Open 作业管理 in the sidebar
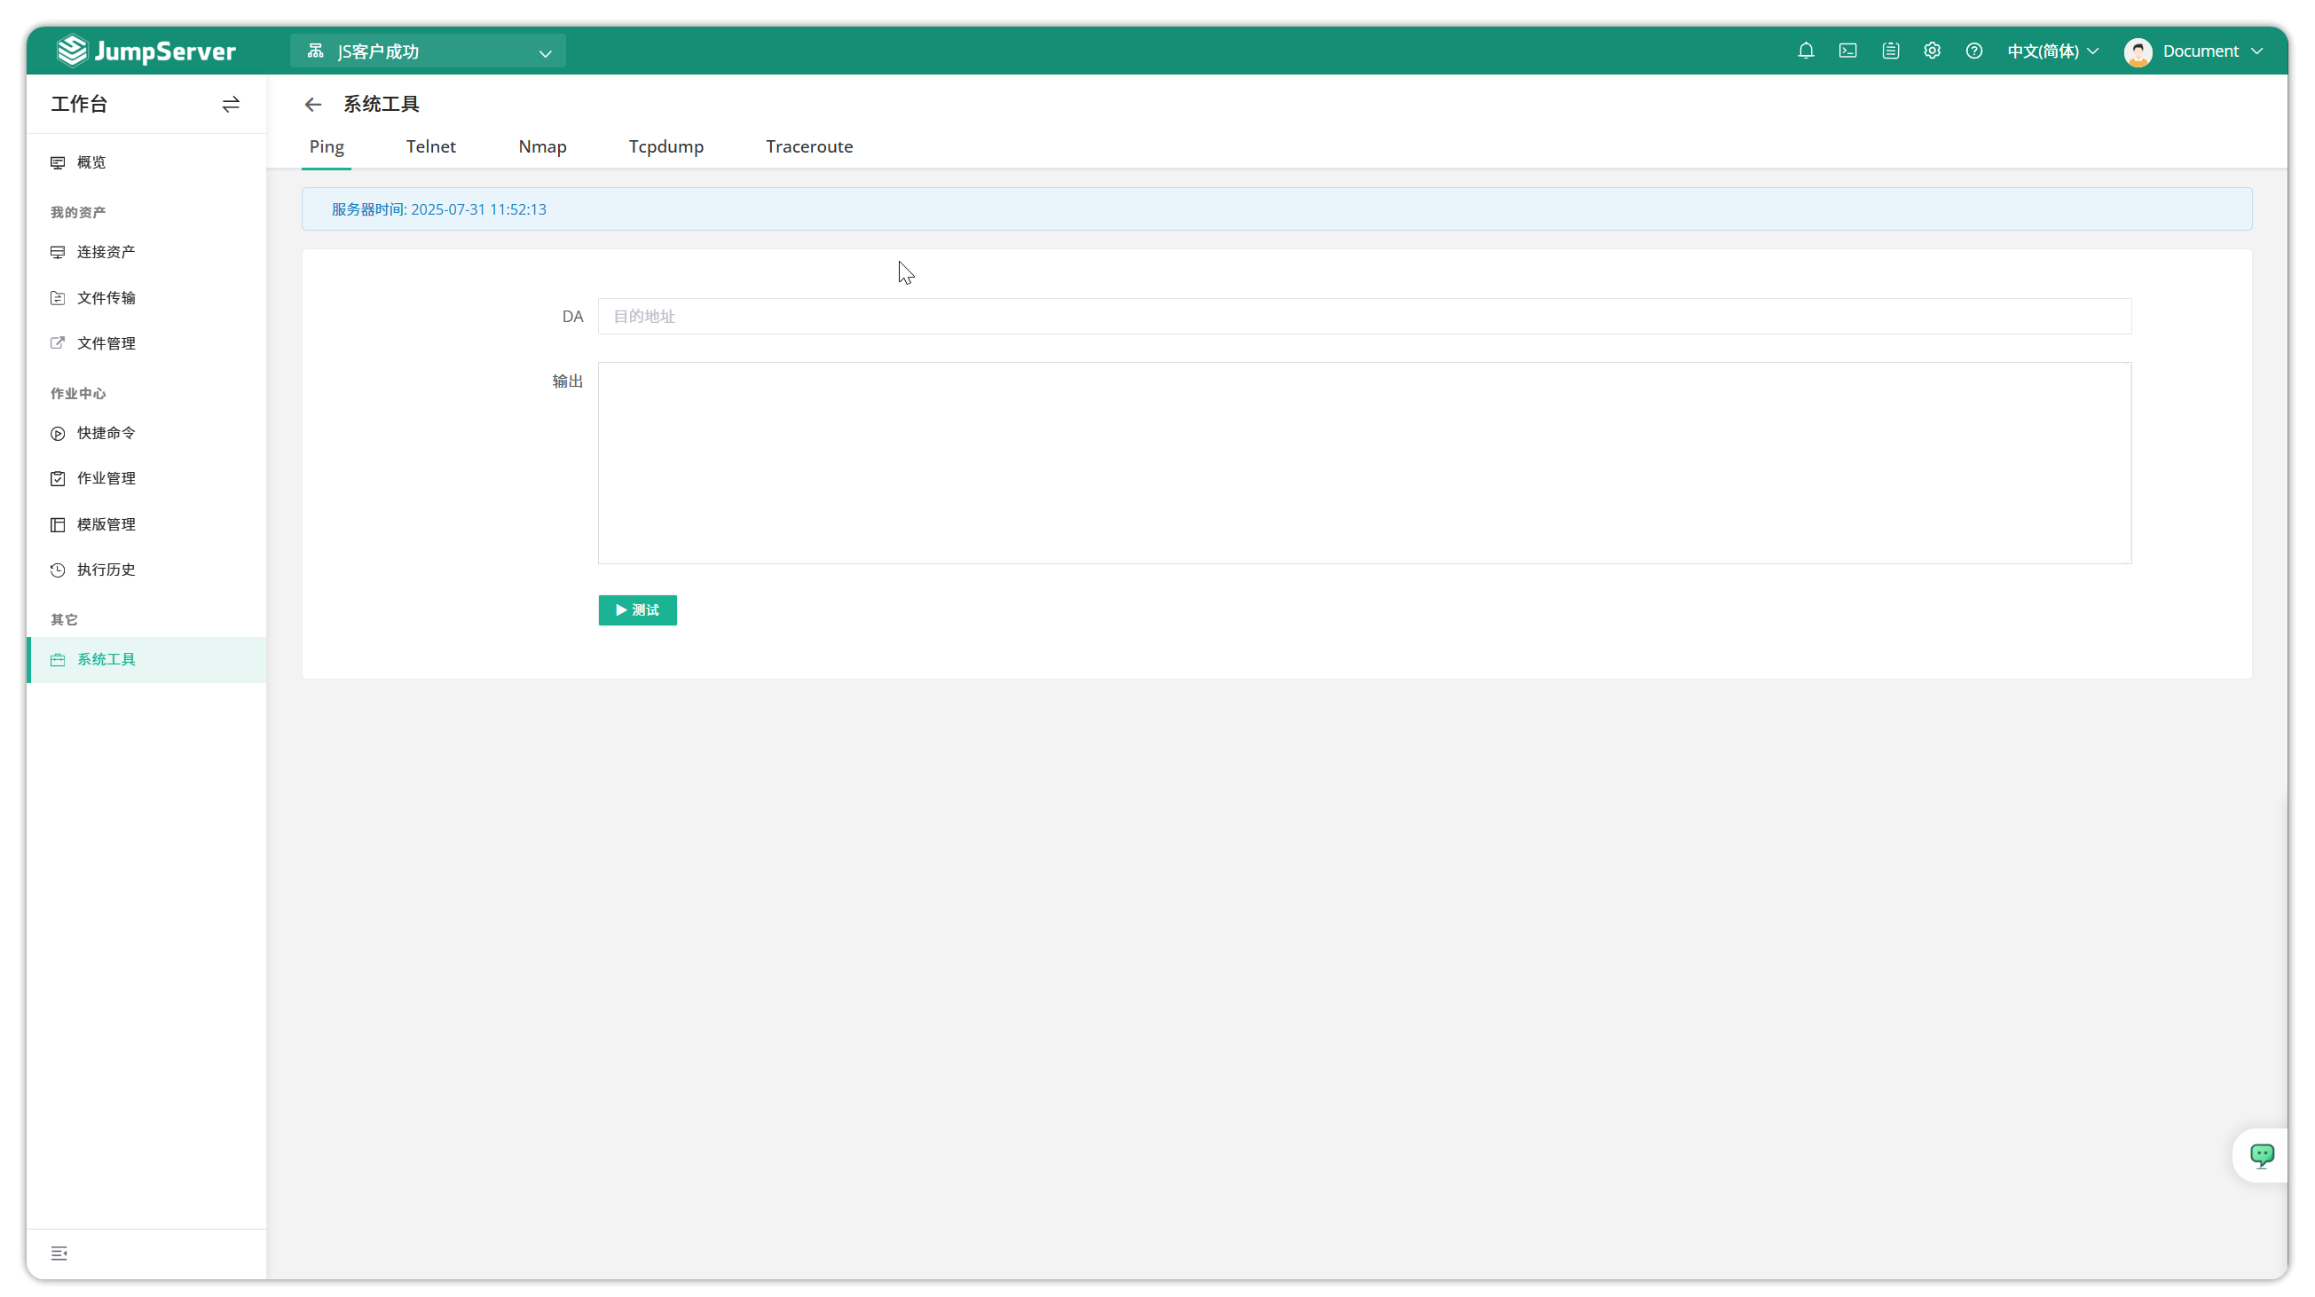 click(x=146, y=479)
